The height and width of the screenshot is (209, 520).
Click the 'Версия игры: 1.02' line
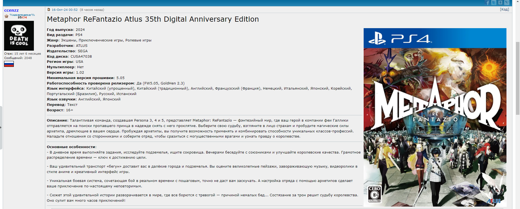point(66,73)
